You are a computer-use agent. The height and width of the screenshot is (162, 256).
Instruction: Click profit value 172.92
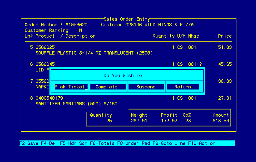tap(169, 121)
